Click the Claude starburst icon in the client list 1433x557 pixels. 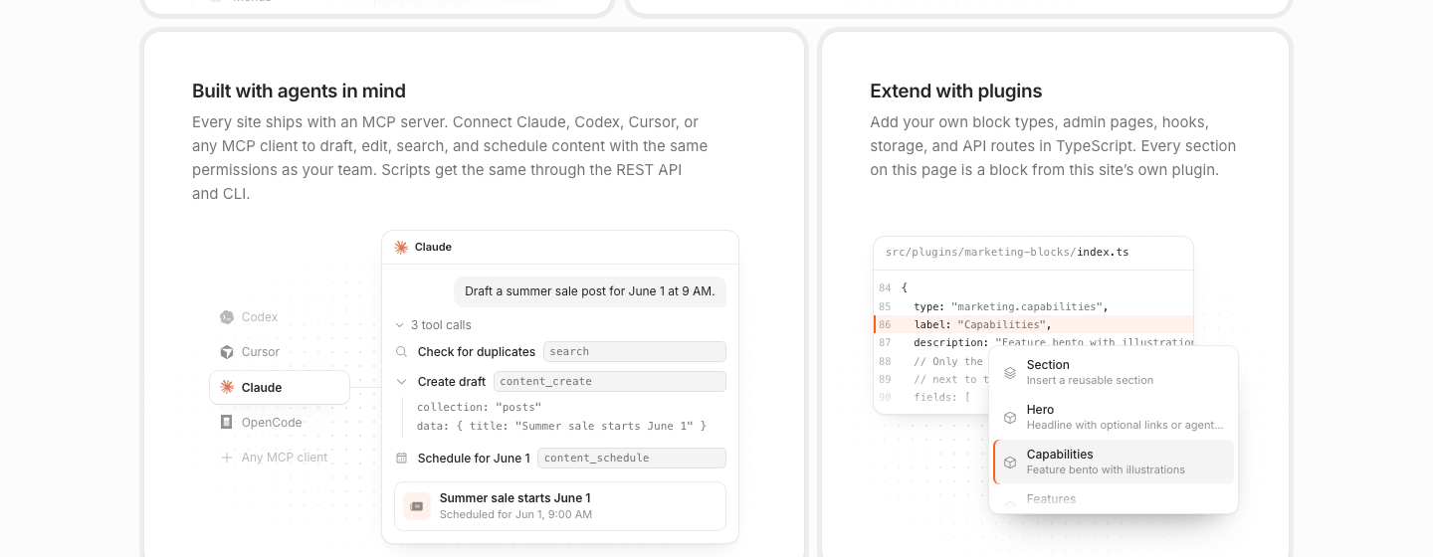(227, 387)
